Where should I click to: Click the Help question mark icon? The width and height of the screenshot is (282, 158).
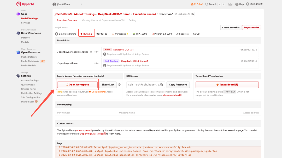tap(237, 4)
